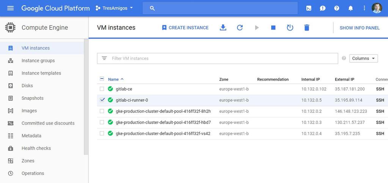Click the External IP column header
This screenshot has height=183, width=388.
click(344, 79)
